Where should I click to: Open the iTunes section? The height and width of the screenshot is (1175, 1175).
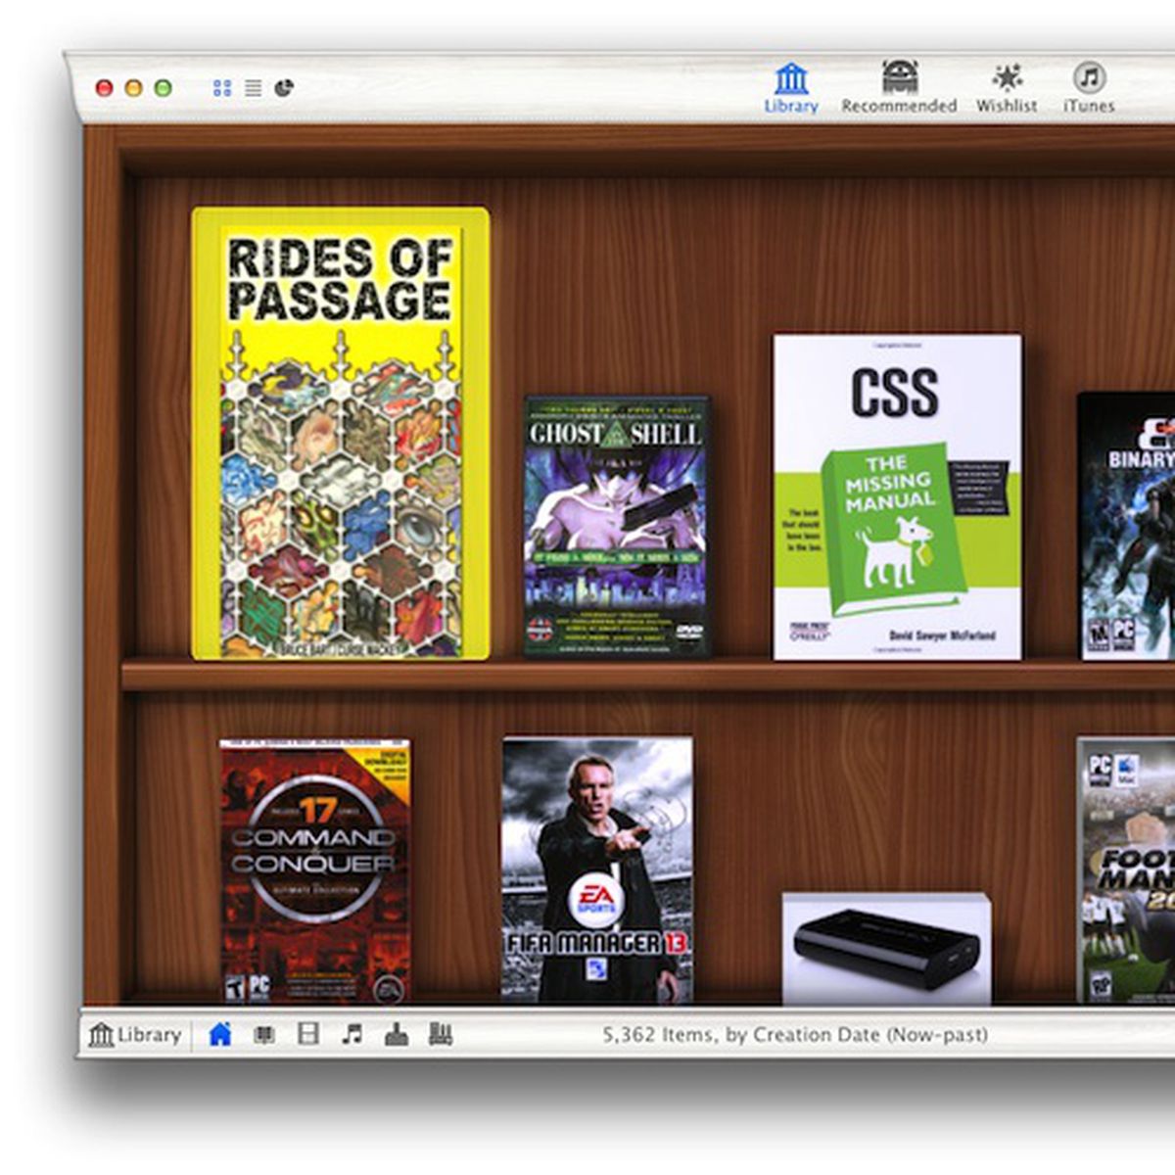pyautogui.click(x=1089, y=88)
